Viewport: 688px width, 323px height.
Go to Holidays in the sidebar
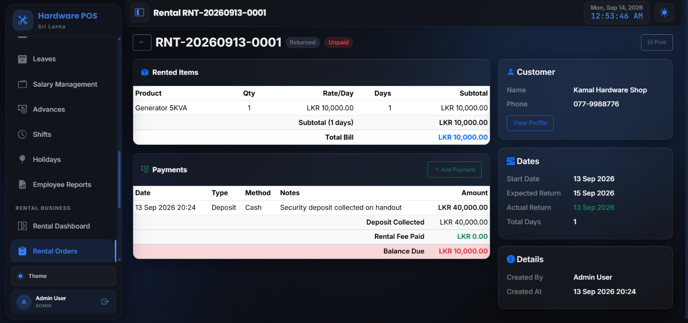point(61,159)
